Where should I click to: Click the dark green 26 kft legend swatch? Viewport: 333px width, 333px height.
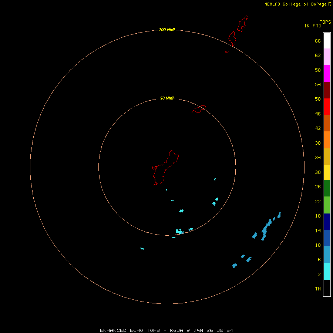click(327, 188)
